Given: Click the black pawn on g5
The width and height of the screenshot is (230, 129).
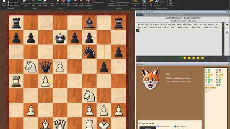Looking at the screenshot, I should (x=104, y=67).
